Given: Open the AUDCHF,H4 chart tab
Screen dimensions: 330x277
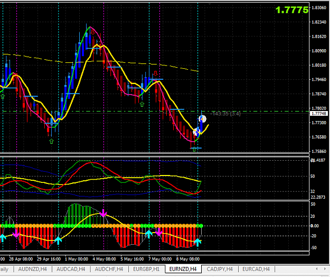Looking at the screenshot, I should [x=109, y=269].
